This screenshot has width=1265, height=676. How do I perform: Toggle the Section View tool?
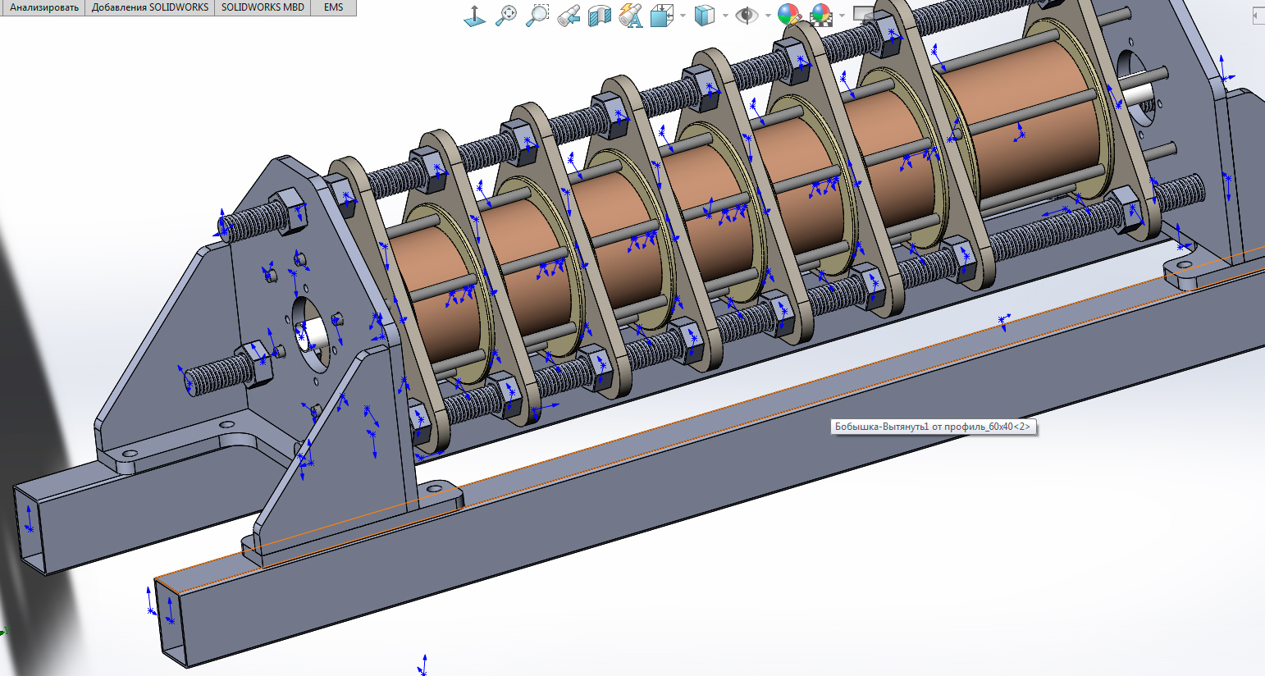600,16
